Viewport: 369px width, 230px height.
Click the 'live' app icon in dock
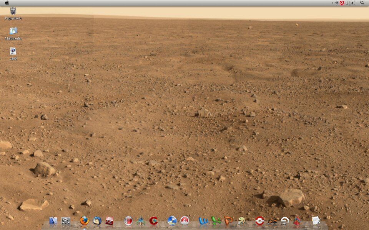[x=284, y=221]
